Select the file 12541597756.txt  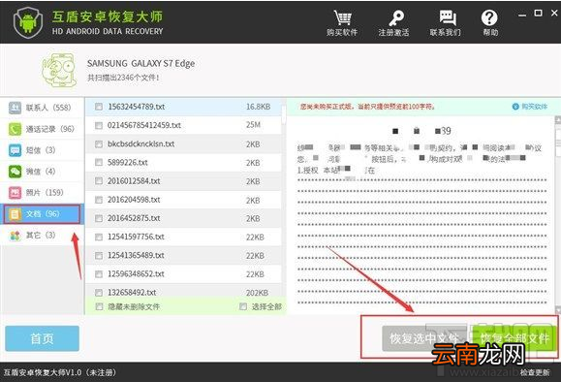[x=136, y=237]
